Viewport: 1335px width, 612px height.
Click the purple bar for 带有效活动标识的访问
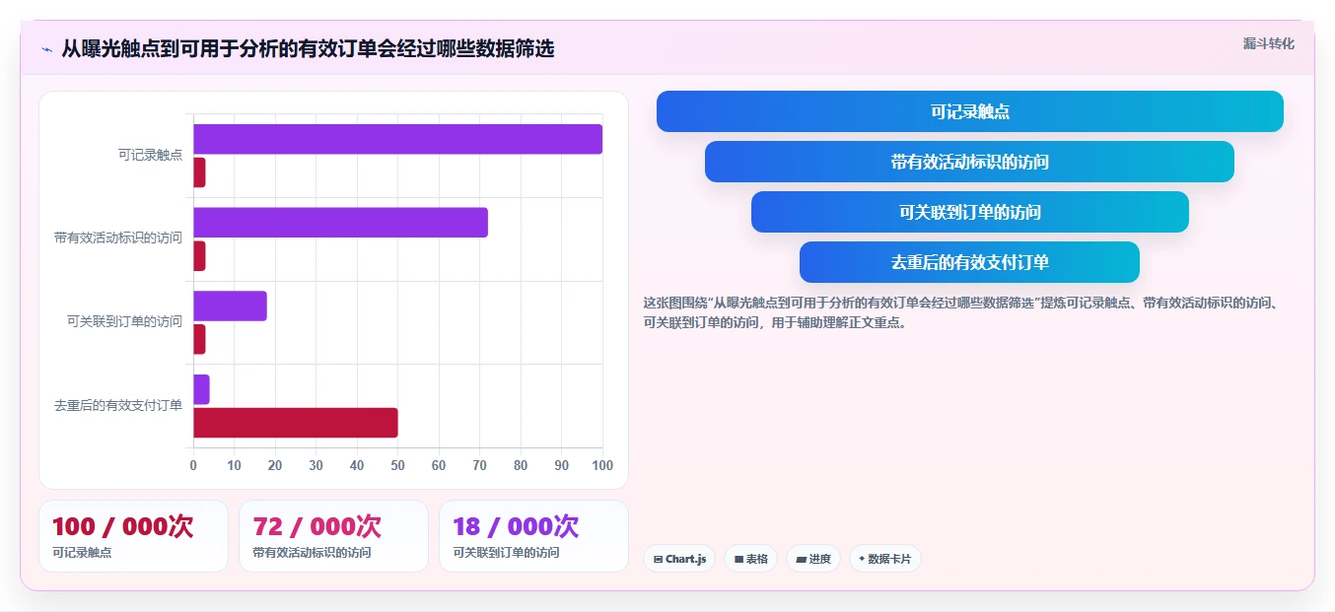click(340, 223)
